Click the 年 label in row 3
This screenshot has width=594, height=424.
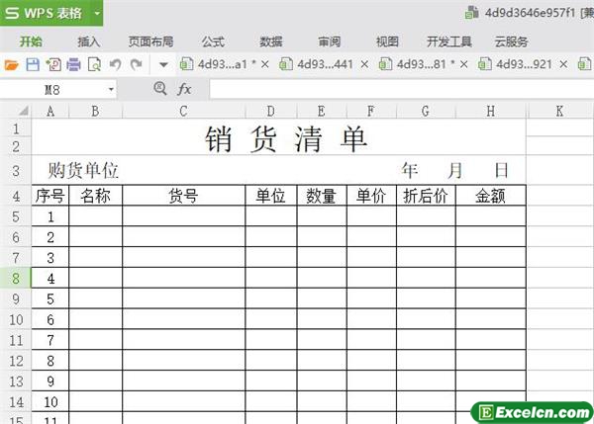(x=410, y=171)
